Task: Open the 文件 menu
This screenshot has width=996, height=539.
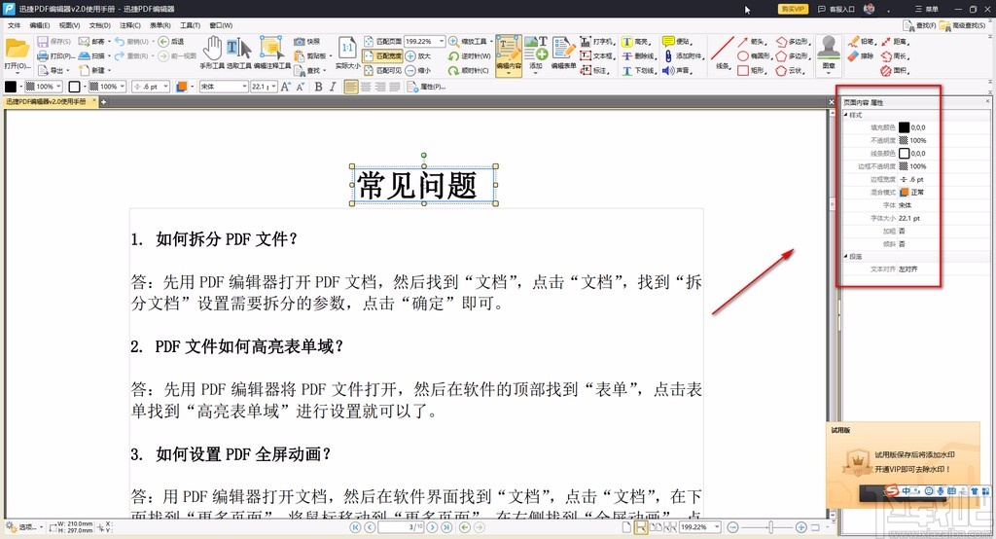Action: coord(14,25)
